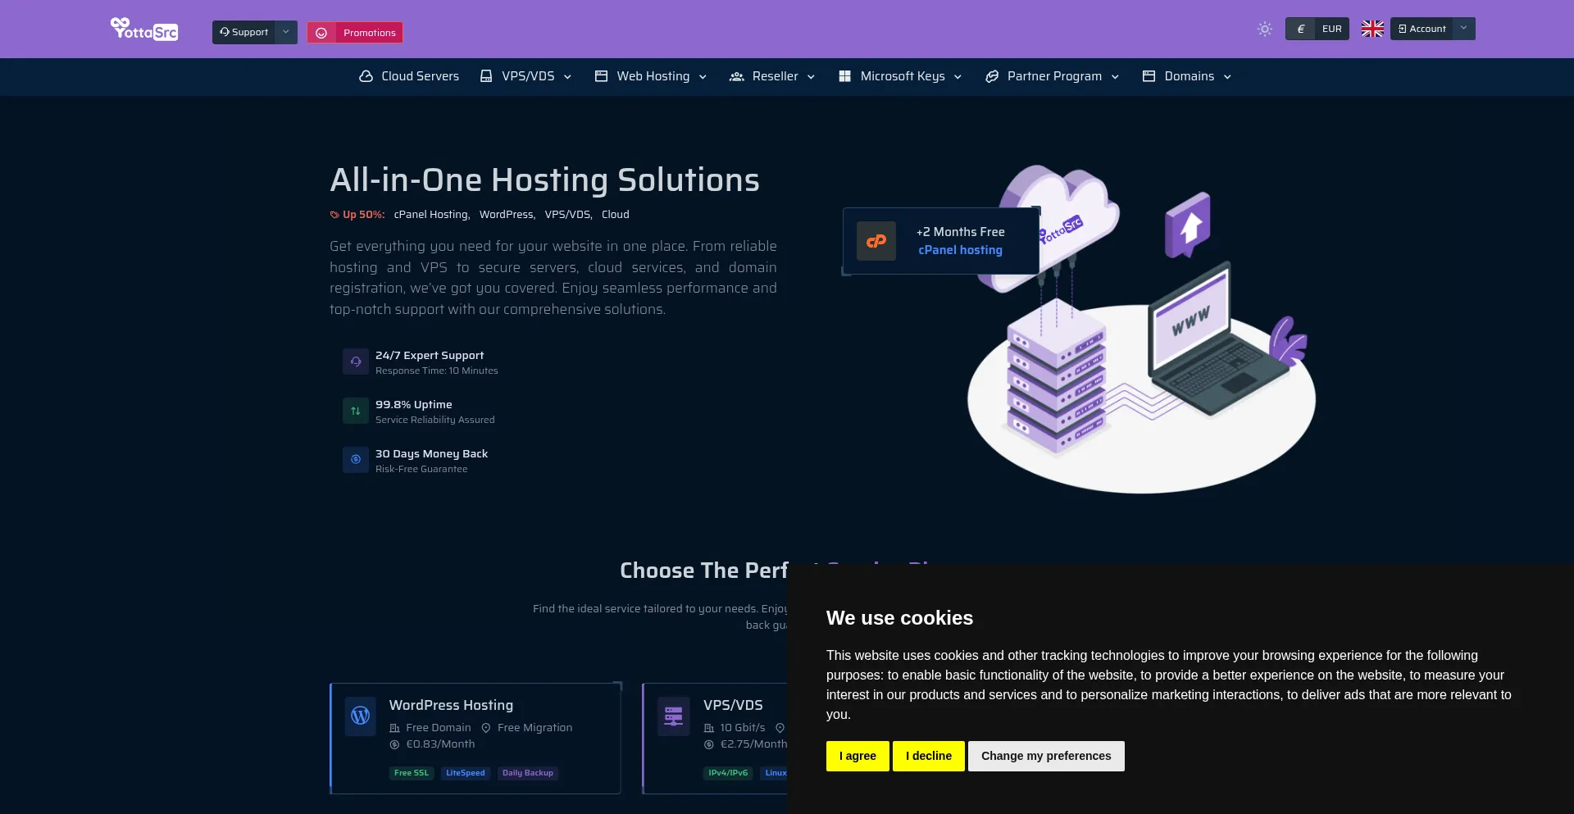Viewport: 1574px width, 814px height.
Task: Click the Cloud Servers cloud icon
Action: click(366, 76)
